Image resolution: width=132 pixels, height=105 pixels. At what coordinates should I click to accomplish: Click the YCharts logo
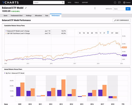click(x=11, y=3)
